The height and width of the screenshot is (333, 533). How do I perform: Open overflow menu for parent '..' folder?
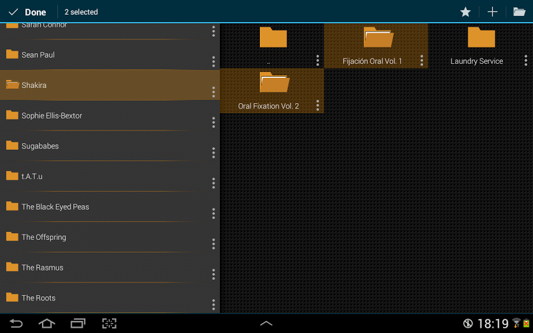[318, 60]
